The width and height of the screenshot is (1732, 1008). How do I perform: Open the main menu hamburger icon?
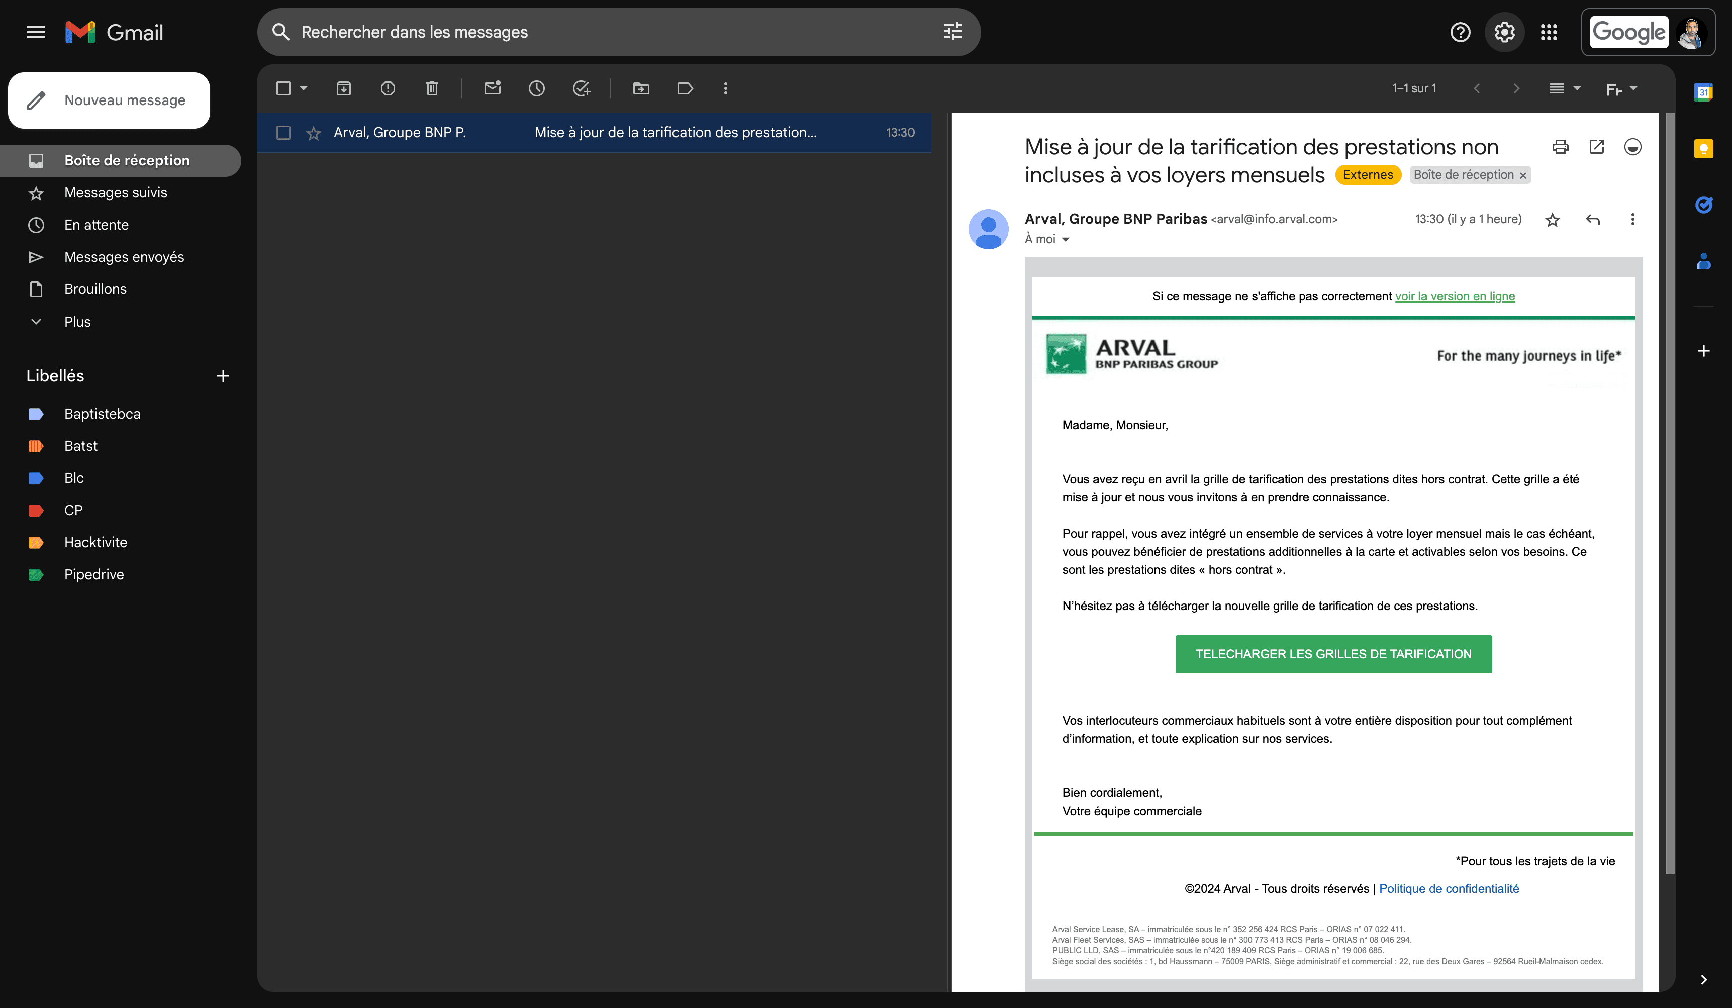pyautogui.click(x=36, y=32)
